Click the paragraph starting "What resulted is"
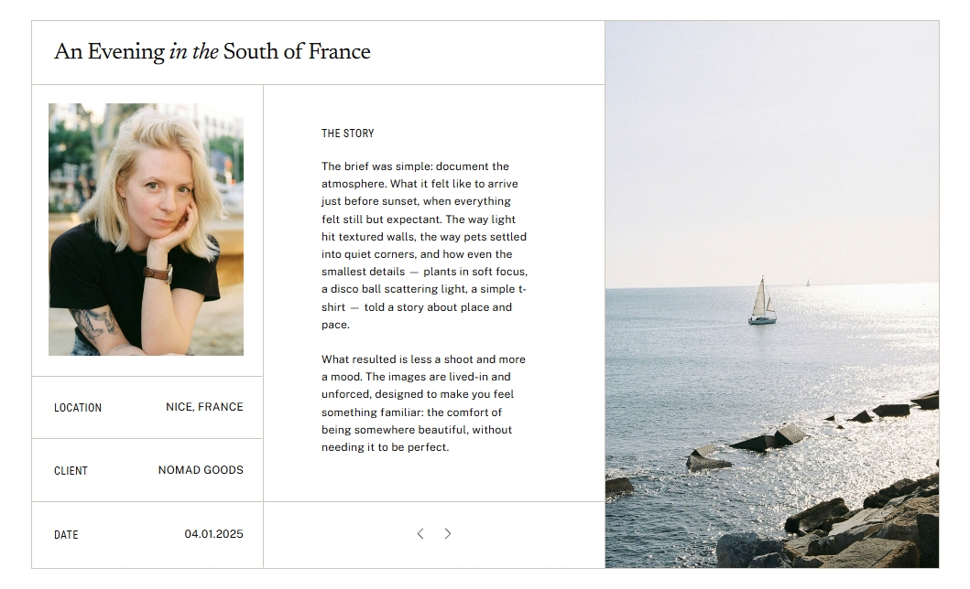The image size is (970, 589). click(x=423, y=403)
